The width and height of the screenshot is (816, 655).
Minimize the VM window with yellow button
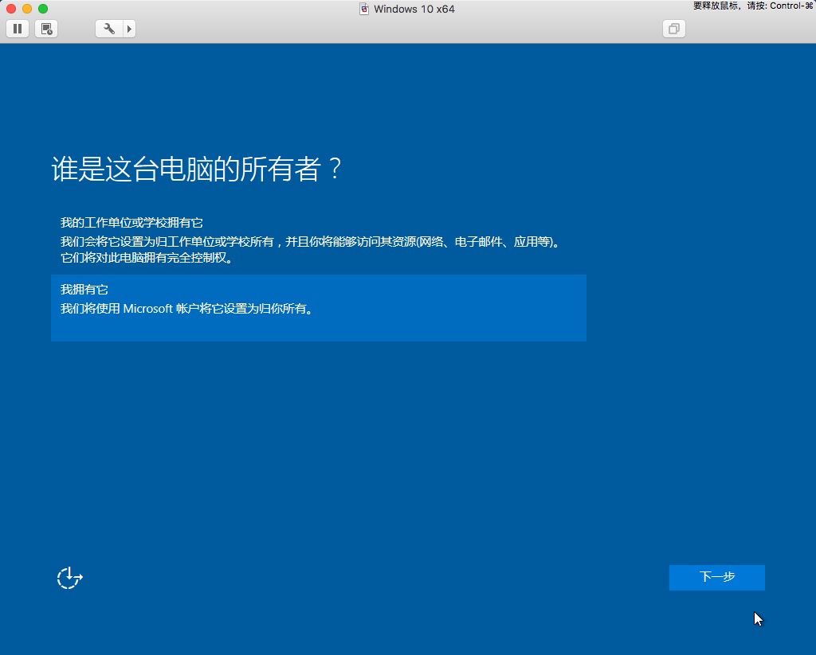coord(27,9)
